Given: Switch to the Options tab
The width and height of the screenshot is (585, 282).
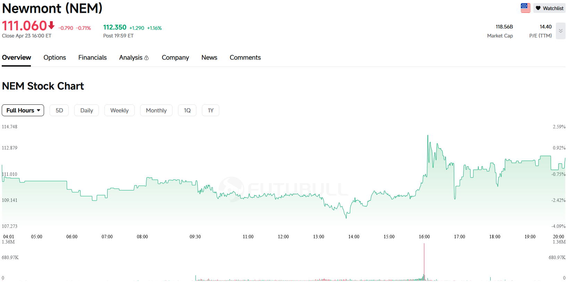Looking at the screenshot, I should [54, 58].
